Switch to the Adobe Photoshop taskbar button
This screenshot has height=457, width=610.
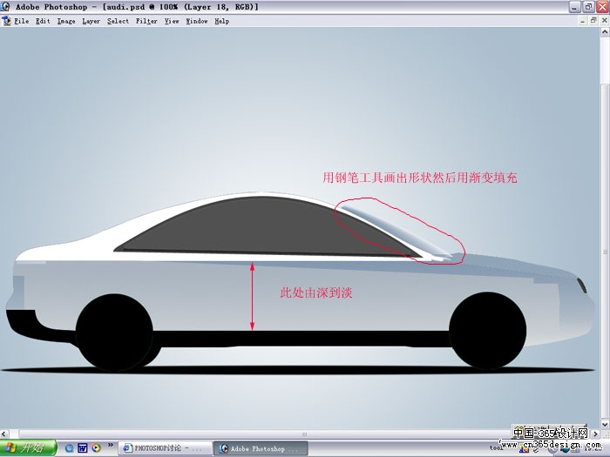click(x=261, y=448)
